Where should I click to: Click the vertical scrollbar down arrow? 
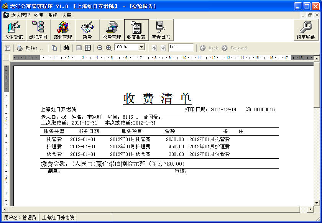point(317,203)
